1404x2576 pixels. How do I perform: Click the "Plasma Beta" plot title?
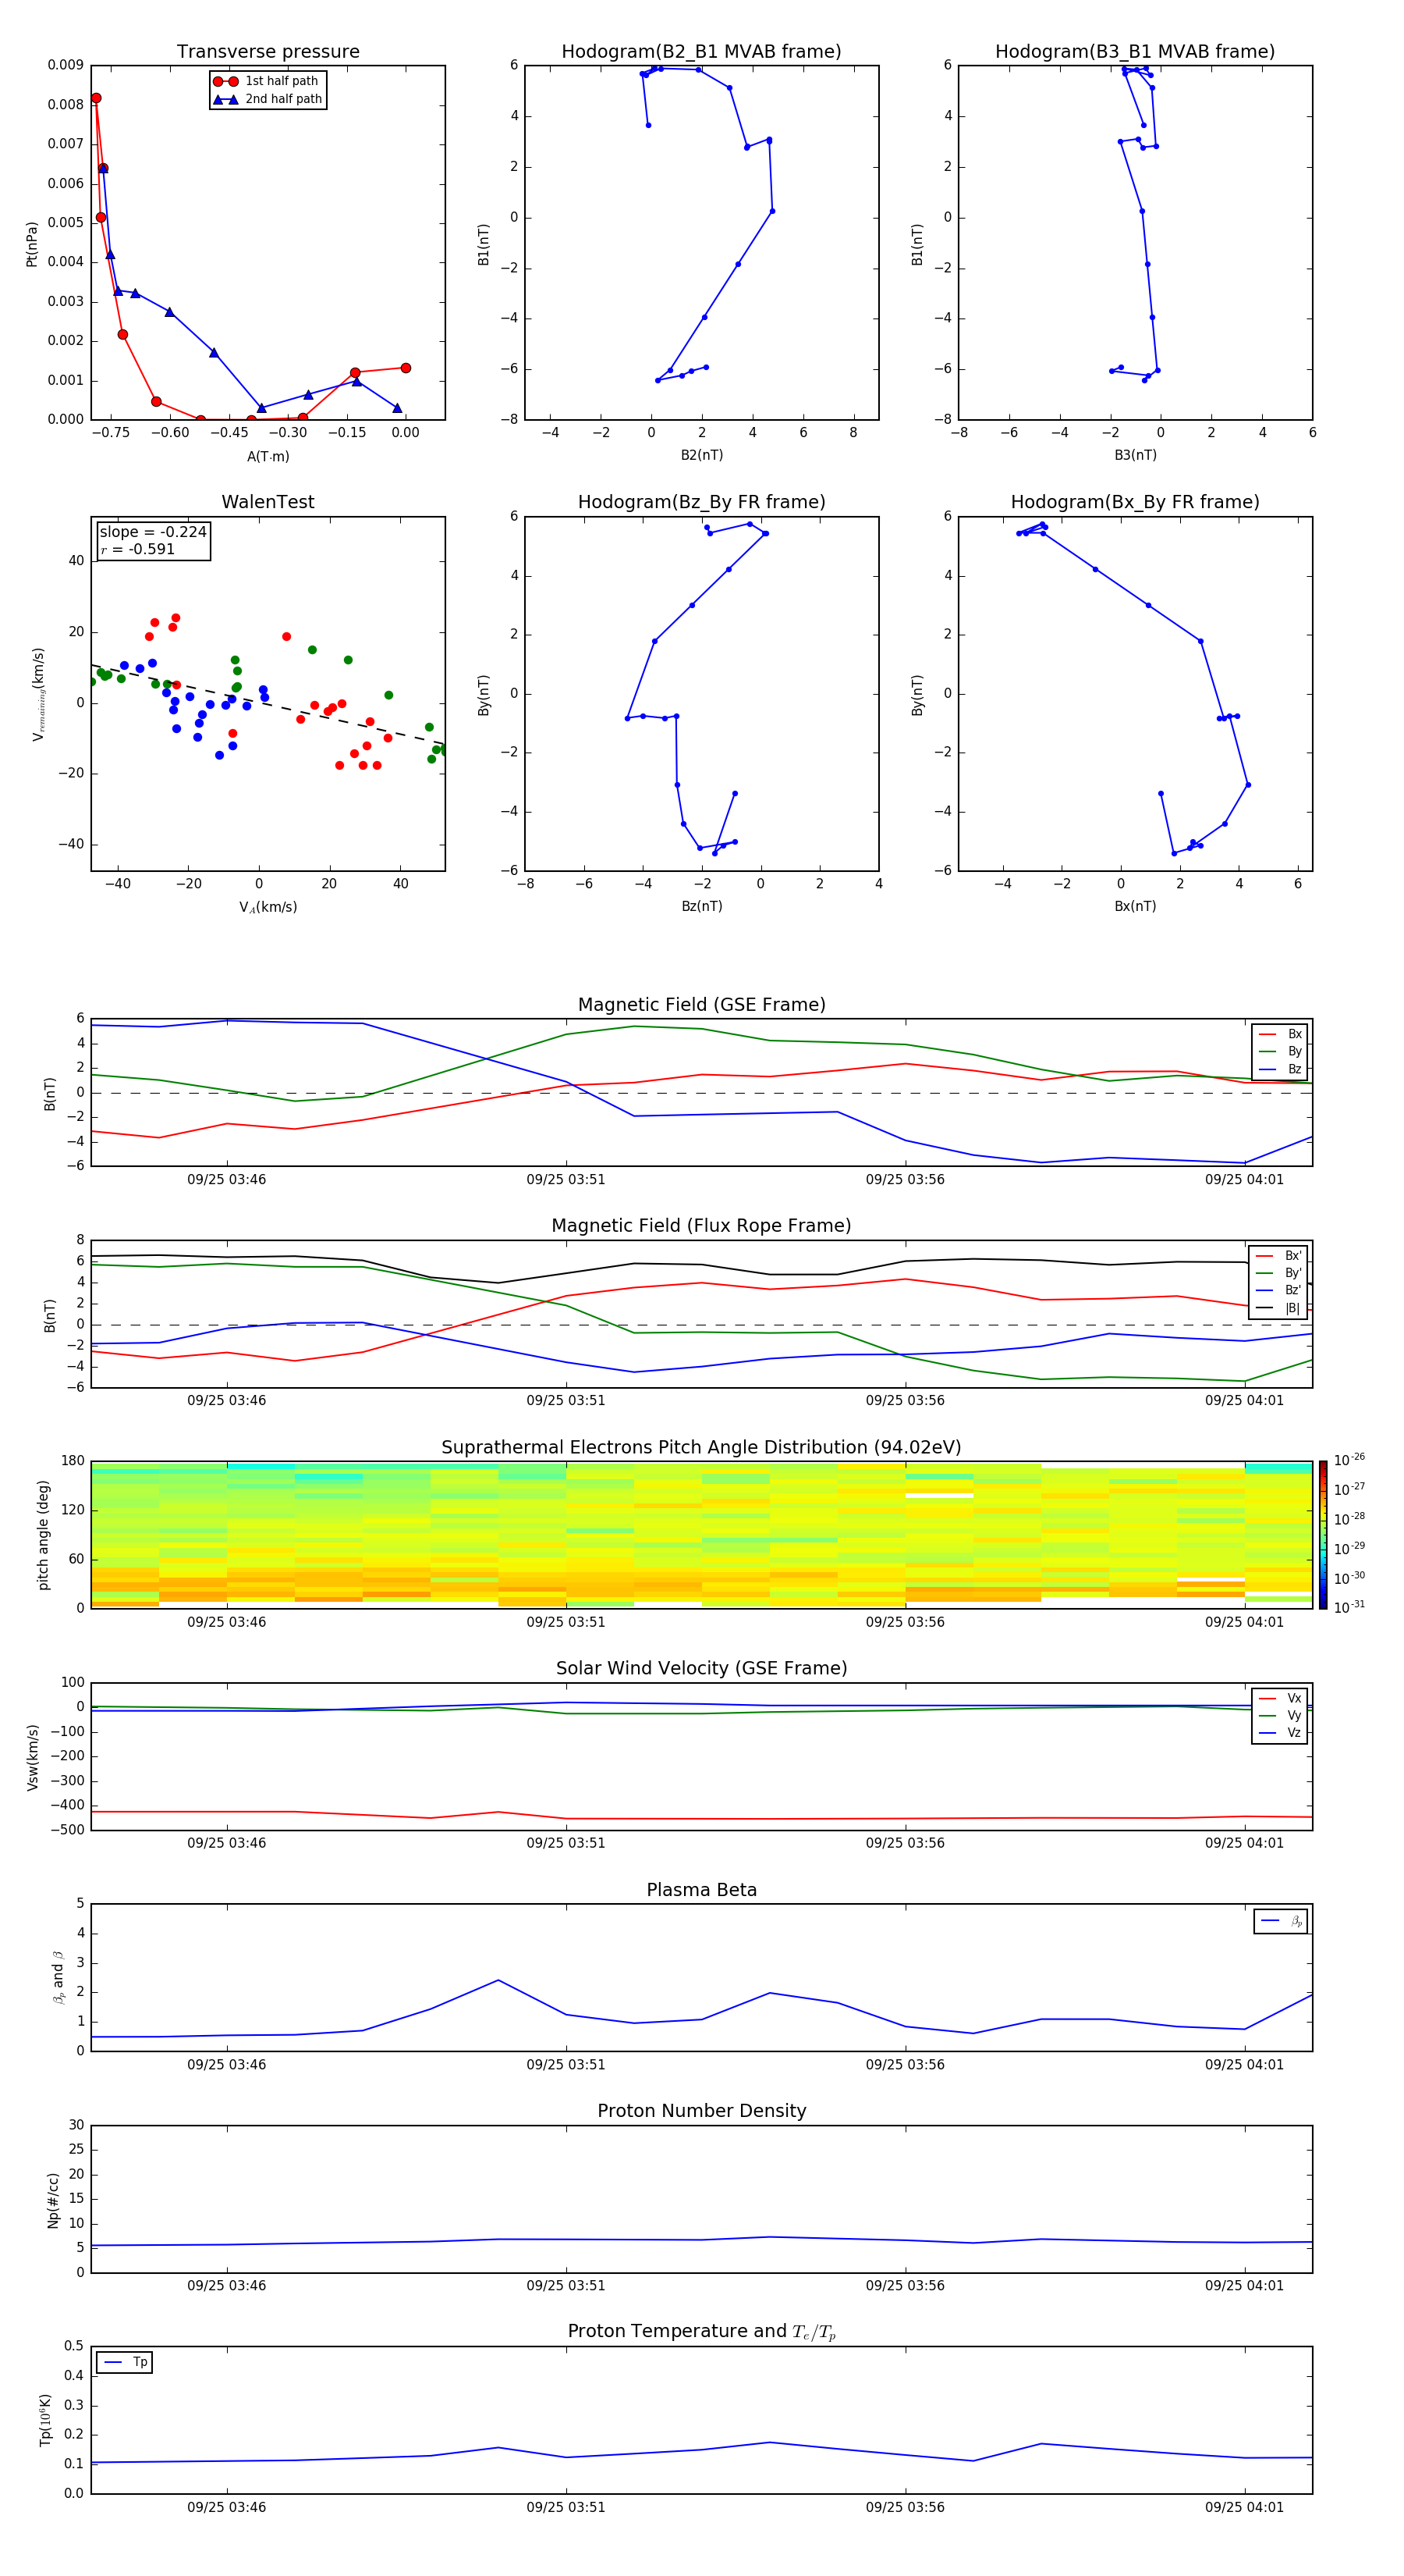point(701,1890)
